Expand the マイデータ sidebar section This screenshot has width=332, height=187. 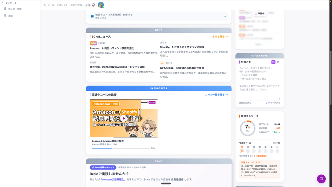11,3
